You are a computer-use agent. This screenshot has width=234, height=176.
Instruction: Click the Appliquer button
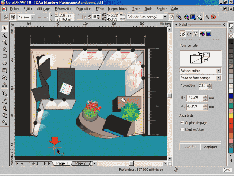pyautogui.click(x=211, y=147)
